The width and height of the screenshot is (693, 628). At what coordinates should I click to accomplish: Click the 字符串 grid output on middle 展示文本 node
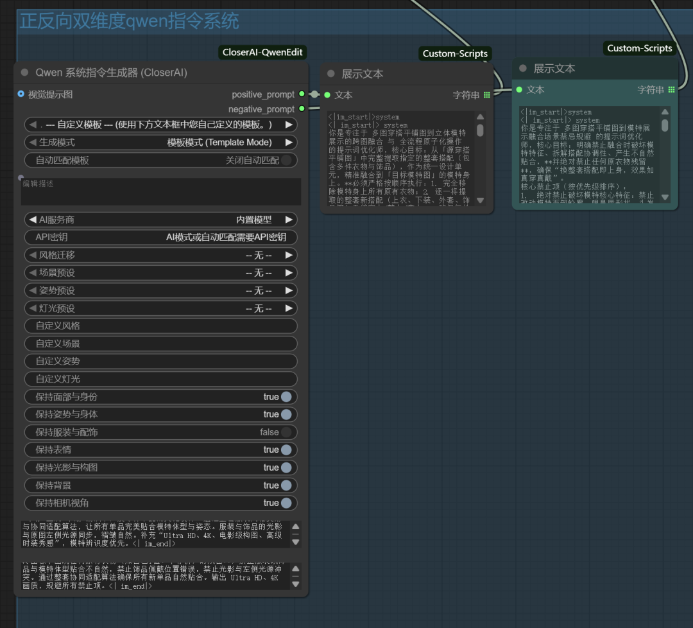[x=486, y=94]
